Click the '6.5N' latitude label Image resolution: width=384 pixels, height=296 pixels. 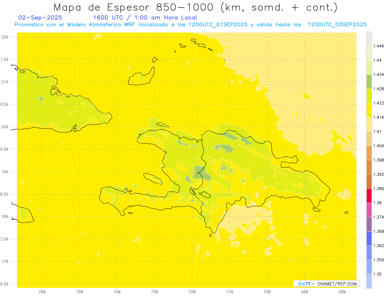[x=5, y=284]
